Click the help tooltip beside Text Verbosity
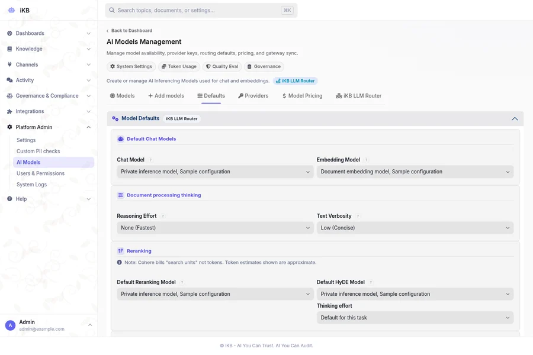The height and width of the screenshot is (355, 533). pyautogui.click(x=358, y=216)
